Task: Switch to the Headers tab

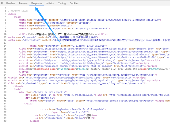Action: pos(10,3)
